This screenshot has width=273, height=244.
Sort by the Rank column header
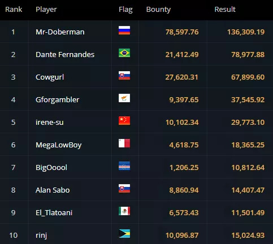(14, 9)
